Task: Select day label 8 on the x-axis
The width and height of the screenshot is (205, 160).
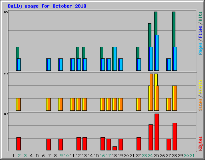Action: pos(55,156)
